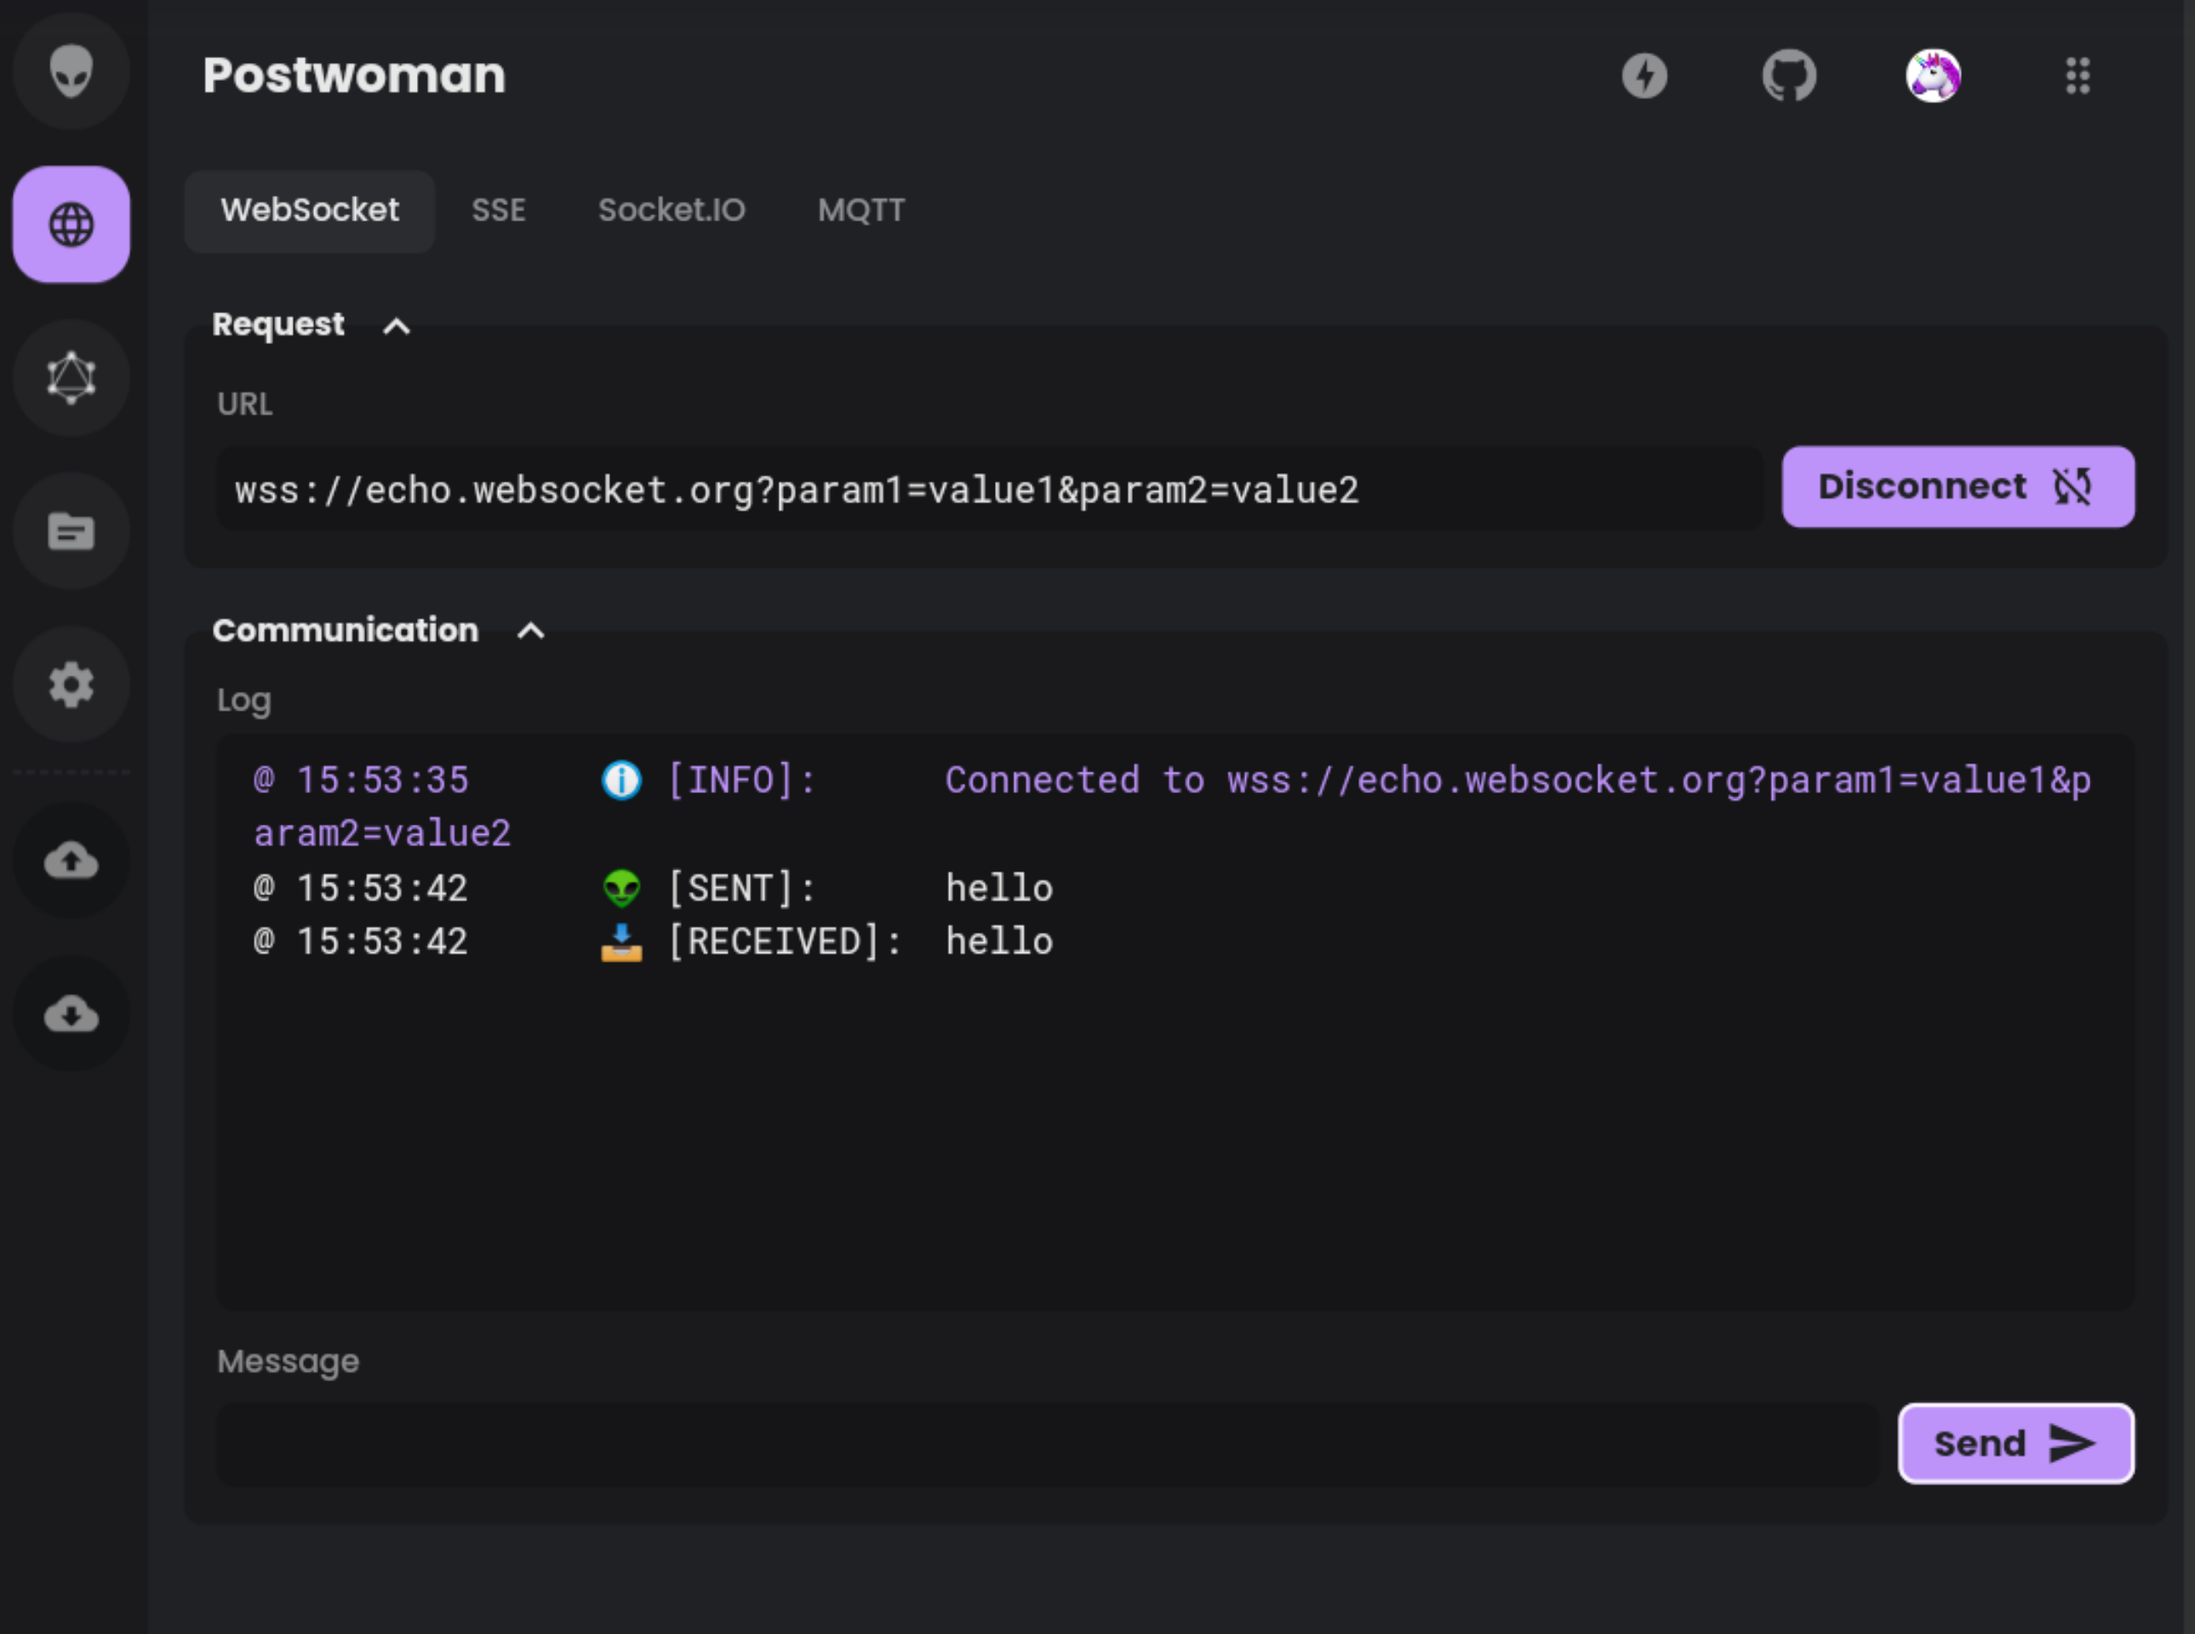The image size is (2195, 1634).
Task: Select the MQTT tab
Action: [x=860, y=209]
